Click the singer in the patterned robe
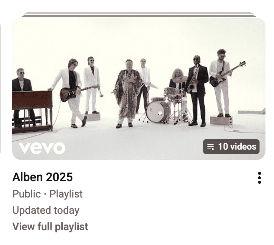Viewport: 274px width, 245px height. (127, 94)
